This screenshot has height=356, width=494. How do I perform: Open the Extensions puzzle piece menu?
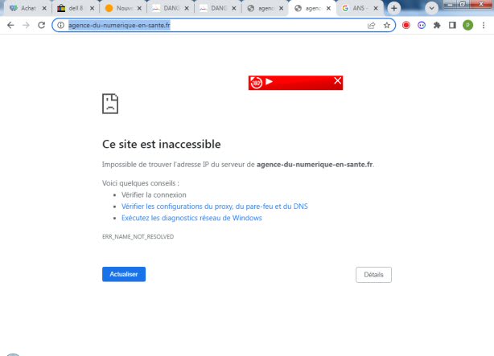pos(437,25)
